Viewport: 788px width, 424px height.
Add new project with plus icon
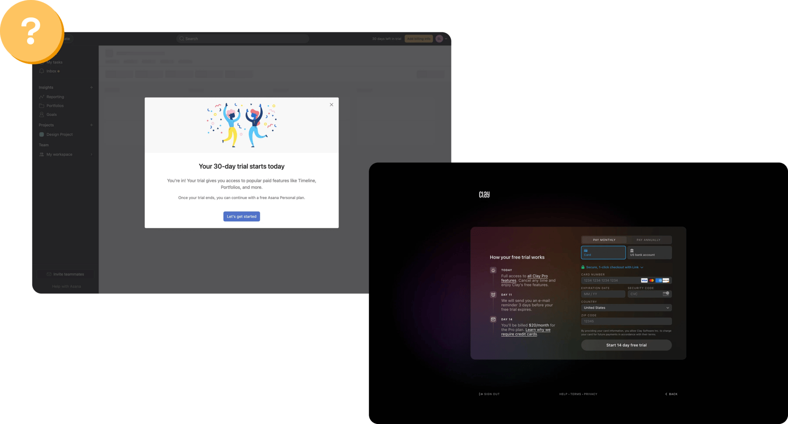92,125
